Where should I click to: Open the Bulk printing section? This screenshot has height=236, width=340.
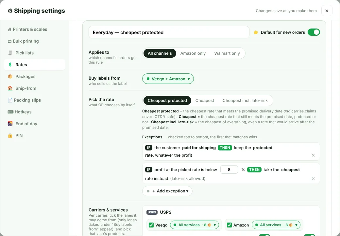pyautogui.click(x=34, y=41)
